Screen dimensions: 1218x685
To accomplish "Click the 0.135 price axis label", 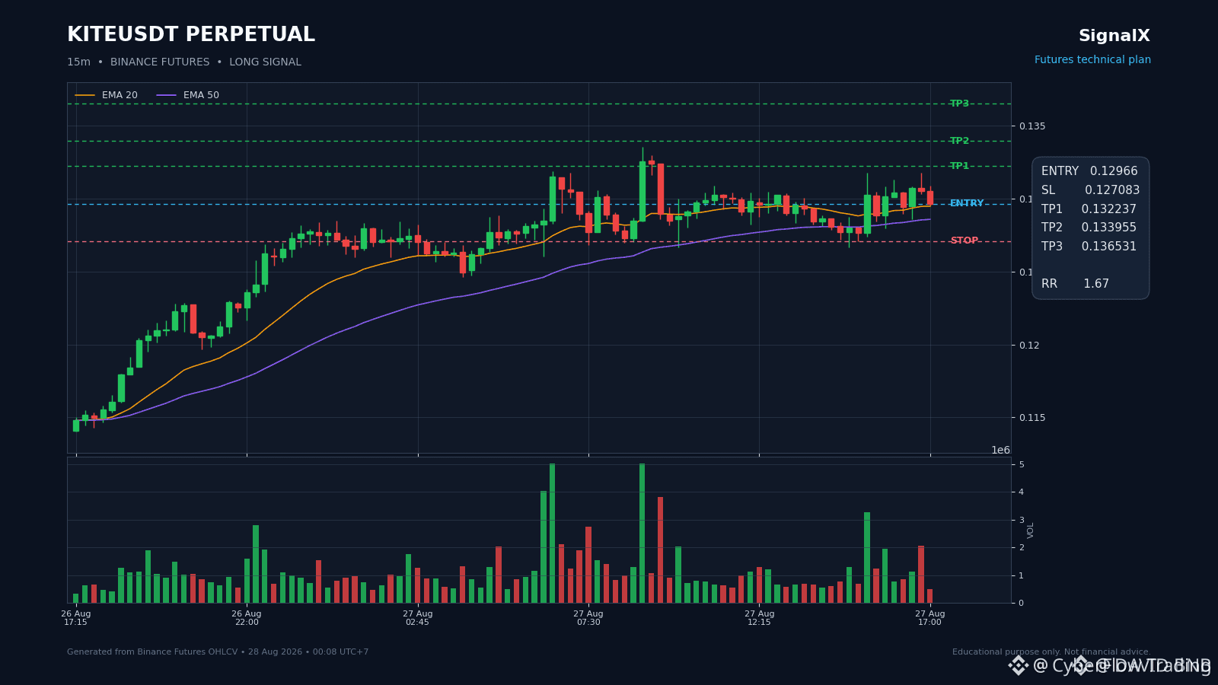I will tap(1032, 126).
